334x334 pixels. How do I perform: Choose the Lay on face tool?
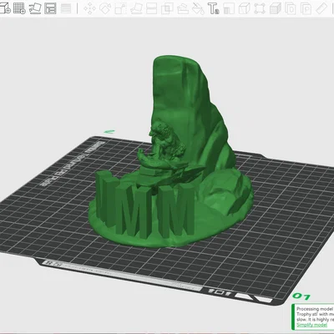(136, 8)
